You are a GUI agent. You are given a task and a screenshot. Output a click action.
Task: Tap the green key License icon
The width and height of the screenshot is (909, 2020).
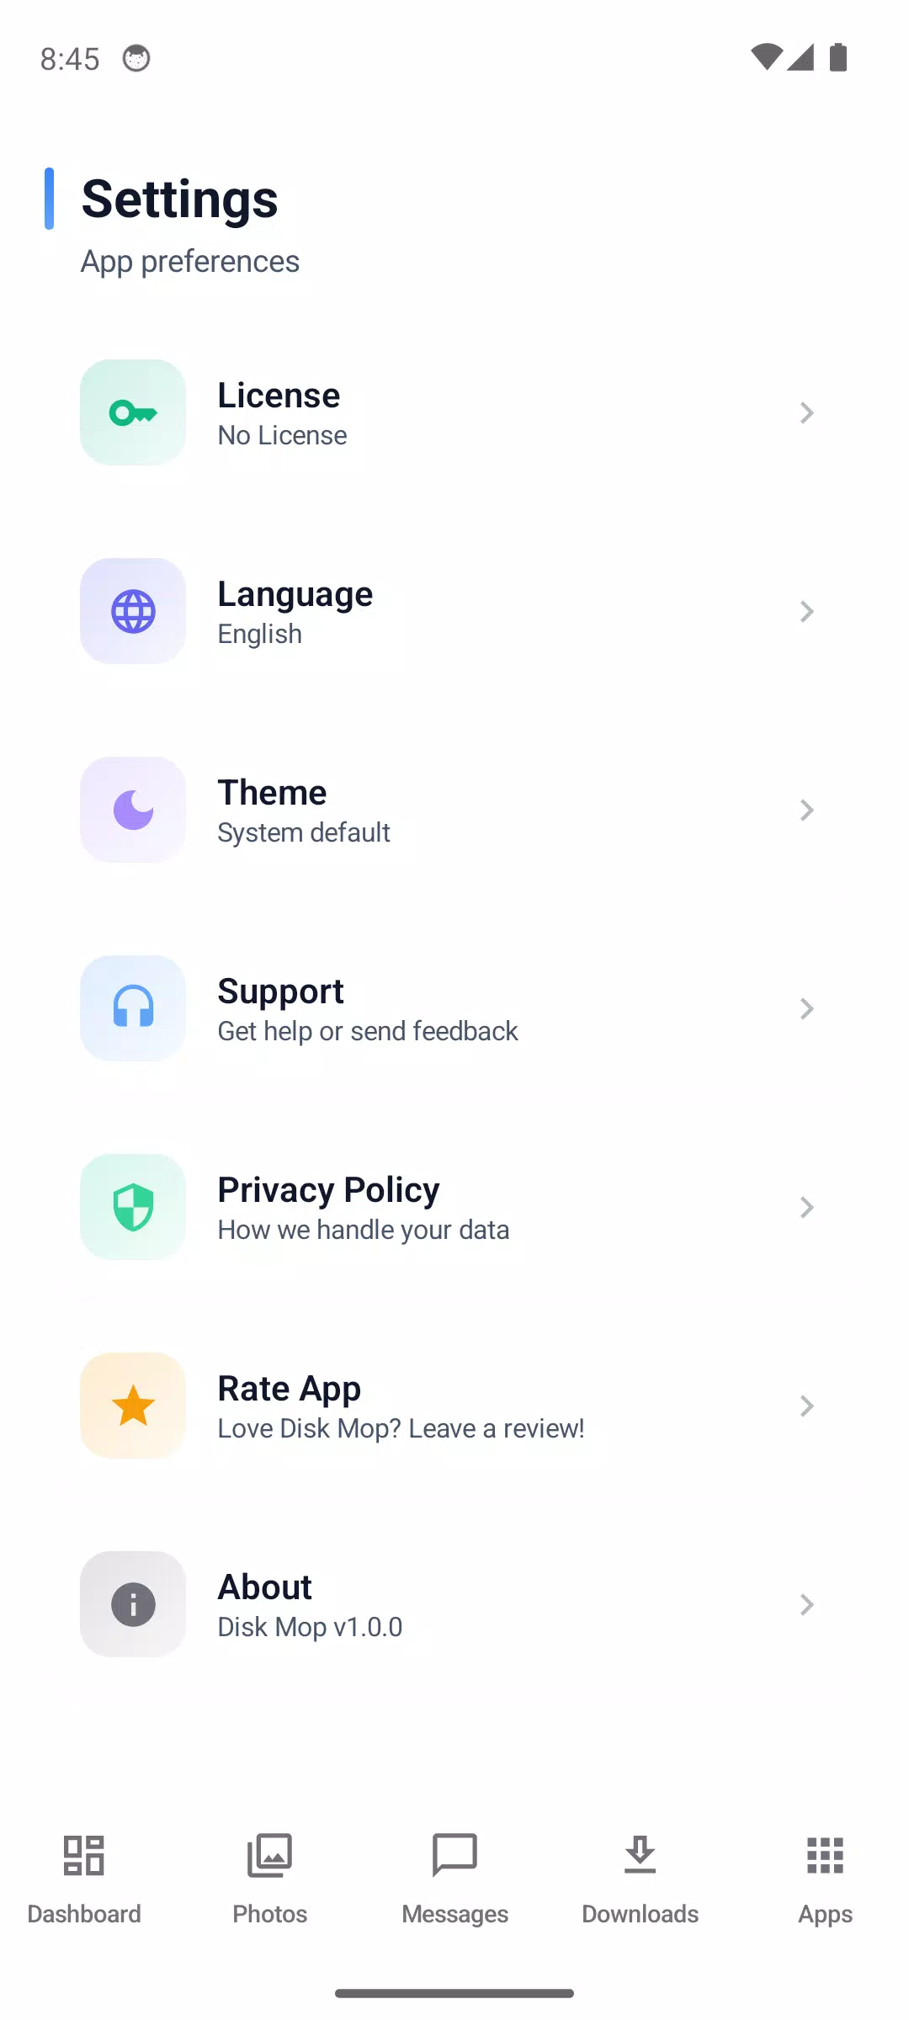coord(133,412)
